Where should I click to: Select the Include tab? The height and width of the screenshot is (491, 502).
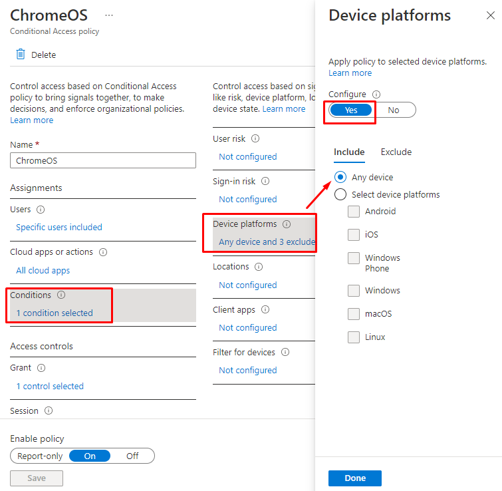pos(349,152)
